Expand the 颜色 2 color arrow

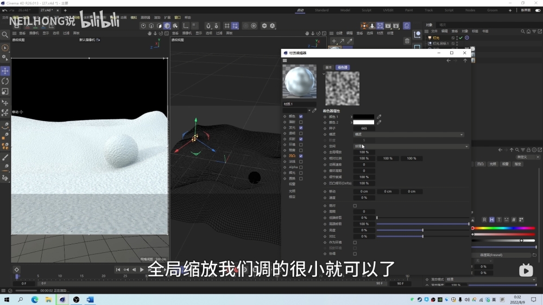click(x=351, y=122)
